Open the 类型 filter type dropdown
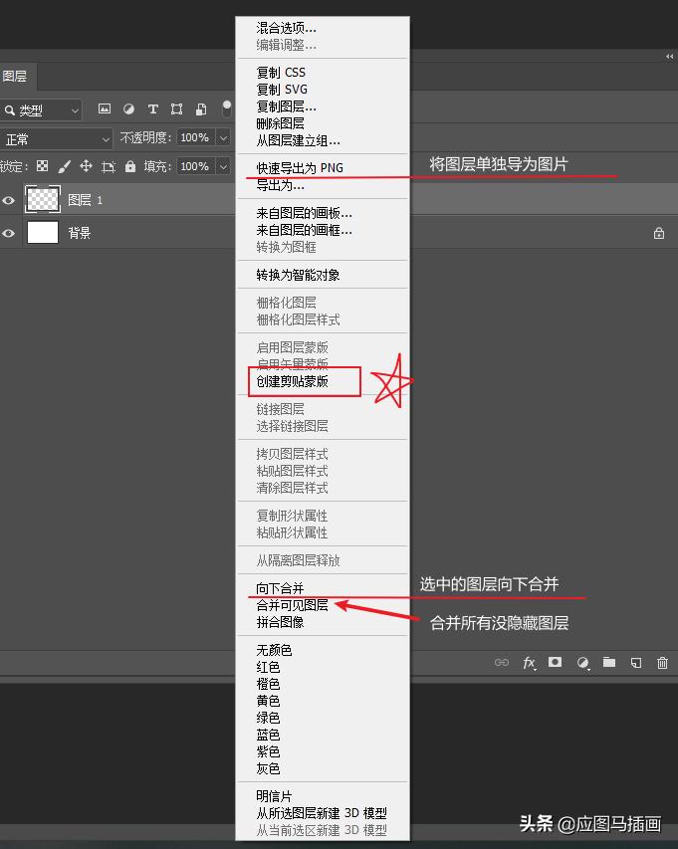 click(41, 110)
